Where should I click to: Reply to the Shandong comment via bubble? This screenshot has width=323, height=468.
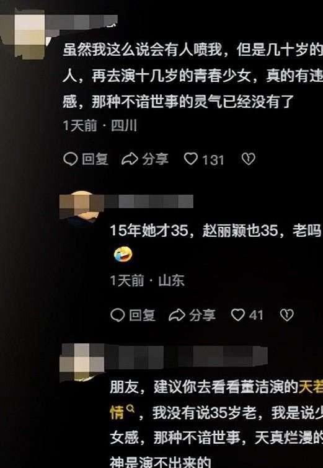coord(118,315)
